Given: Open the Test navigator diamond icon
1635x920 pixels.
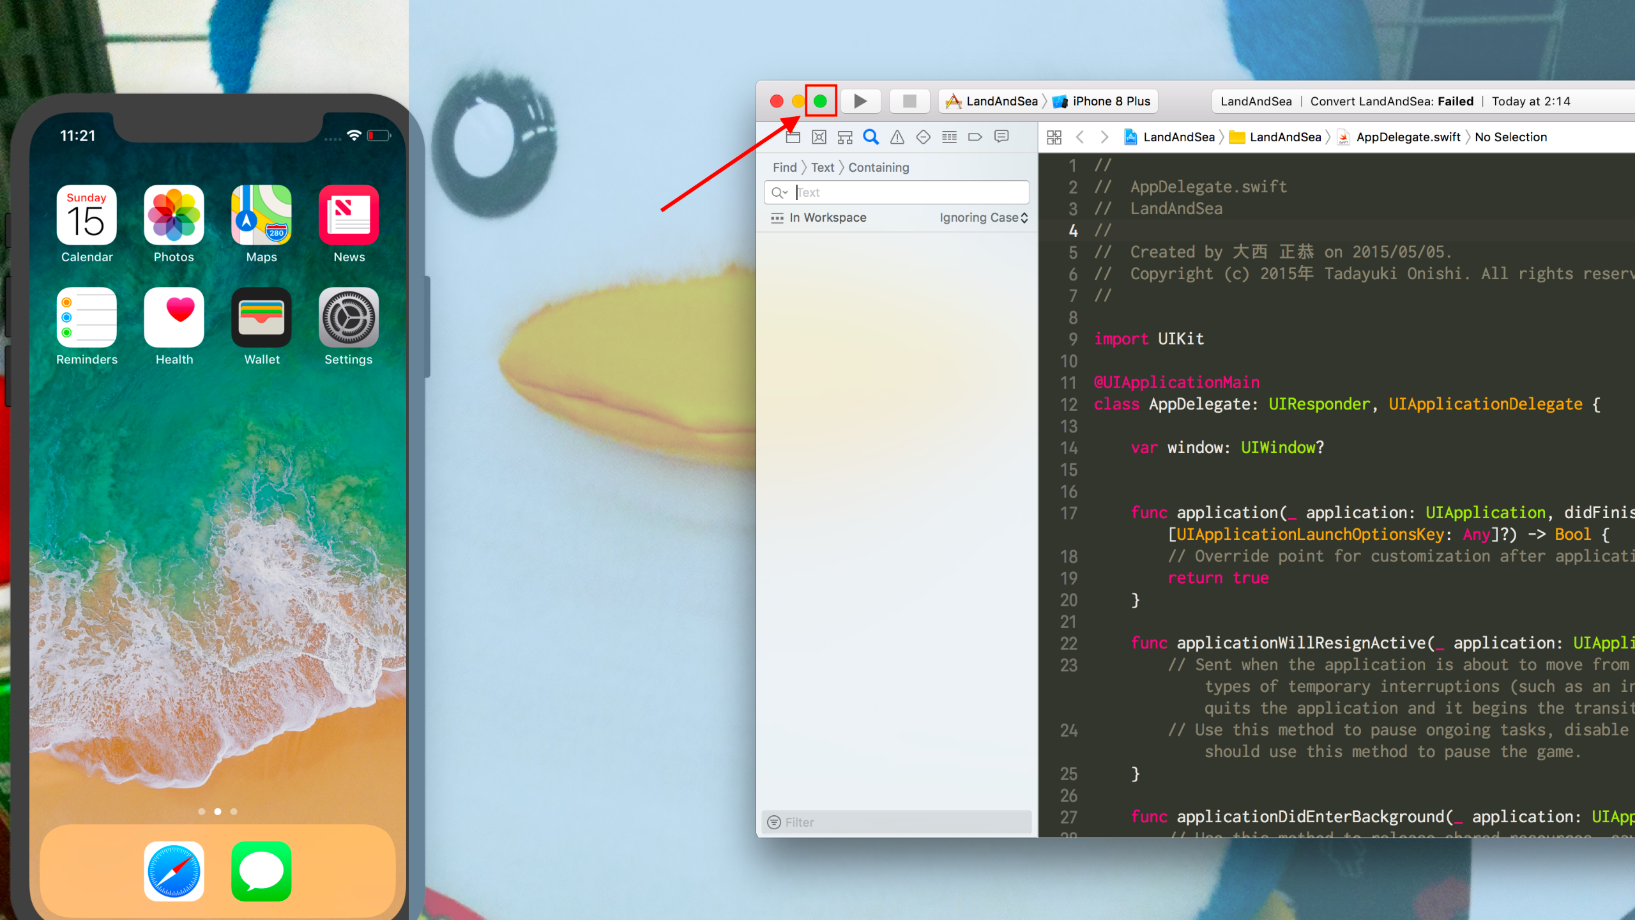Looking at the screenshot, I should [923, 137].
